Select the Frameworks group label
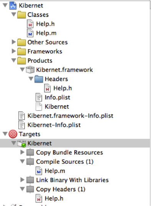The width and height of the screenshot is (151, 206). coord(45,51)
